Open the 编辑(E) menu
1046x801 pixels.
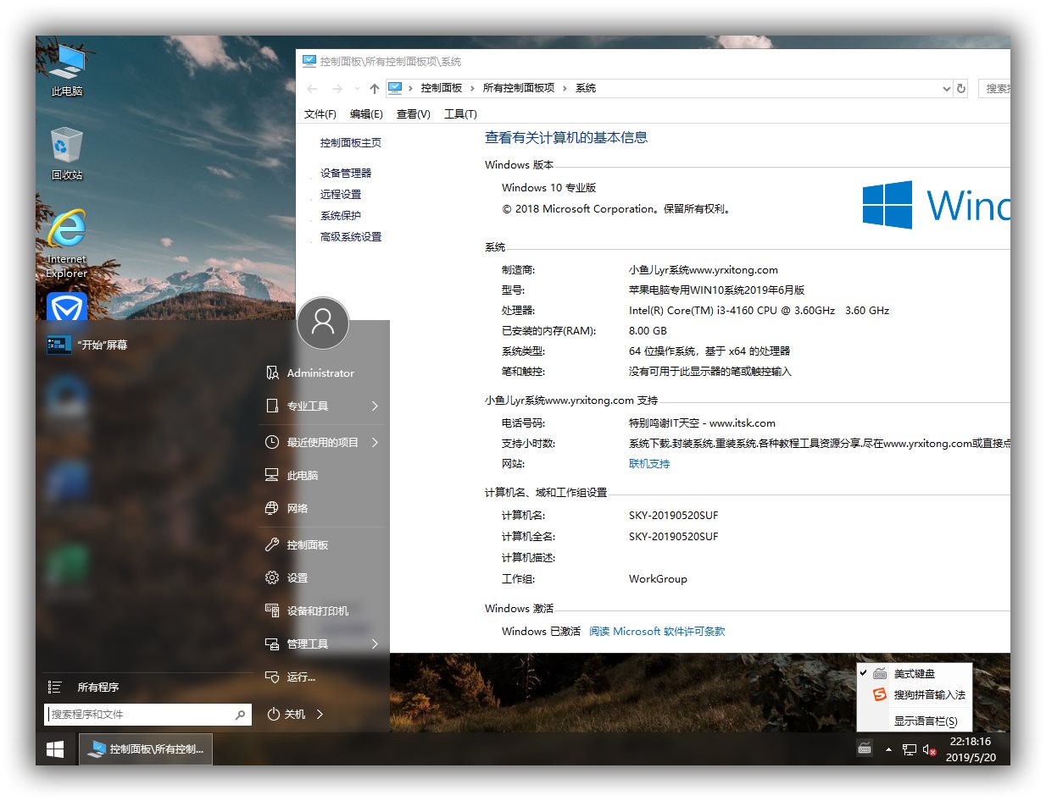pyautogui.click(x=366, y=114)
